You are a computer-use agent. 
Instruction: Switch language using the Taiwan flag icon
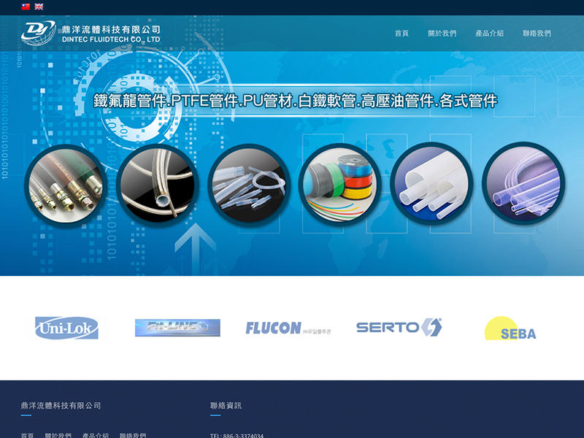[x=26, y=6]
